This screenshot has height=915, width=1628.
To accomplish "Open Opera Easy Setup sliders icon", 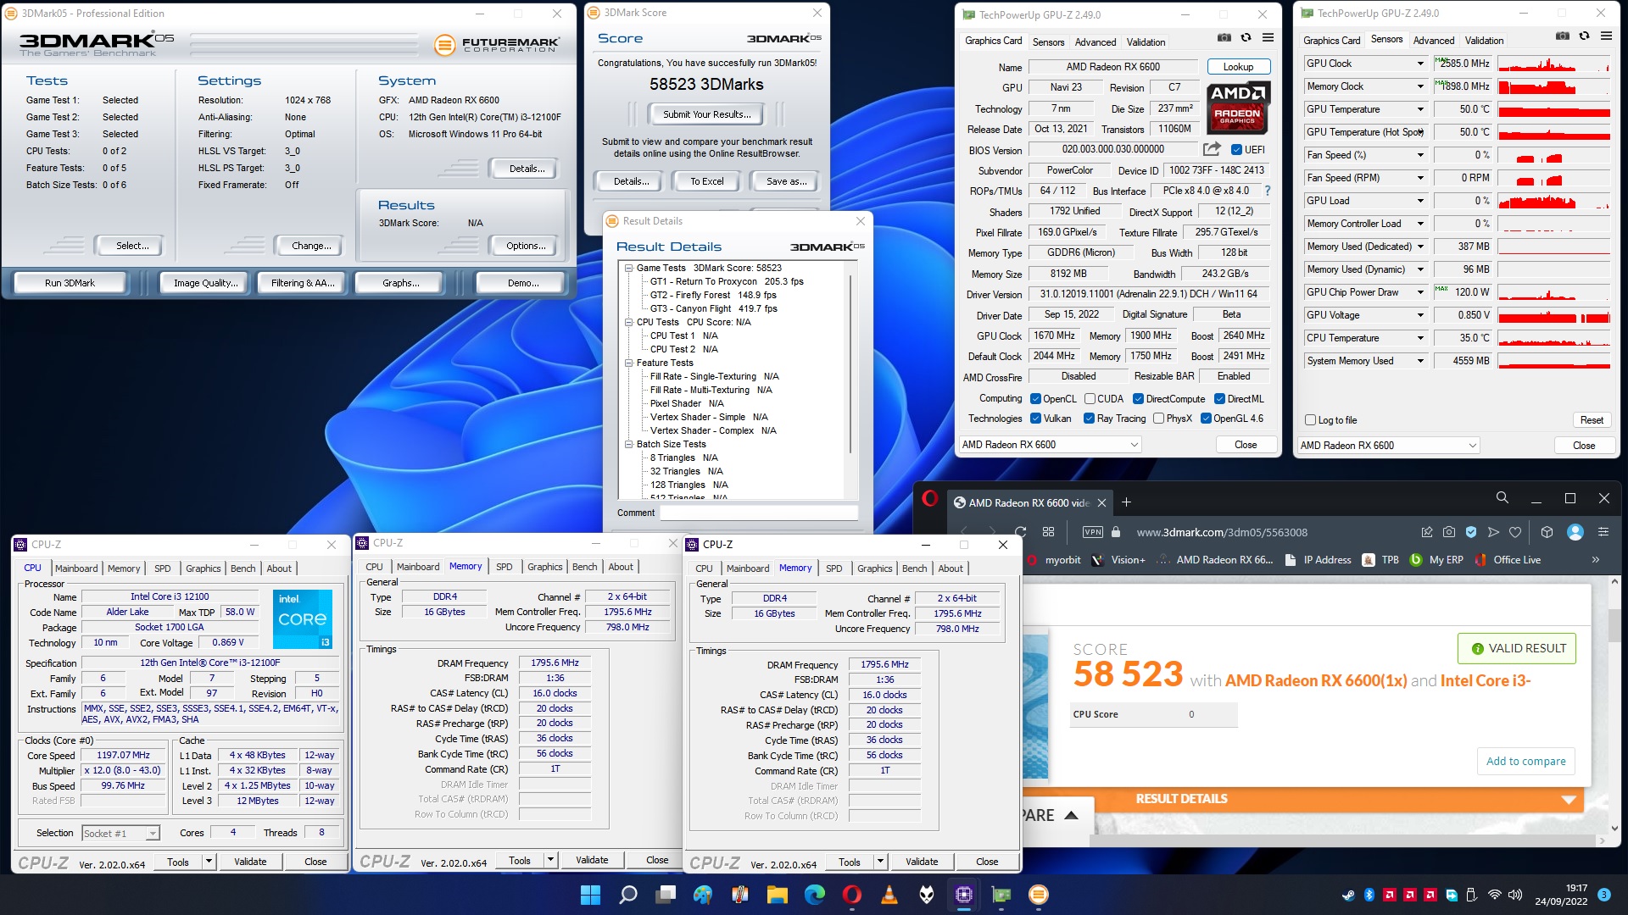I will pos(1603,532).
